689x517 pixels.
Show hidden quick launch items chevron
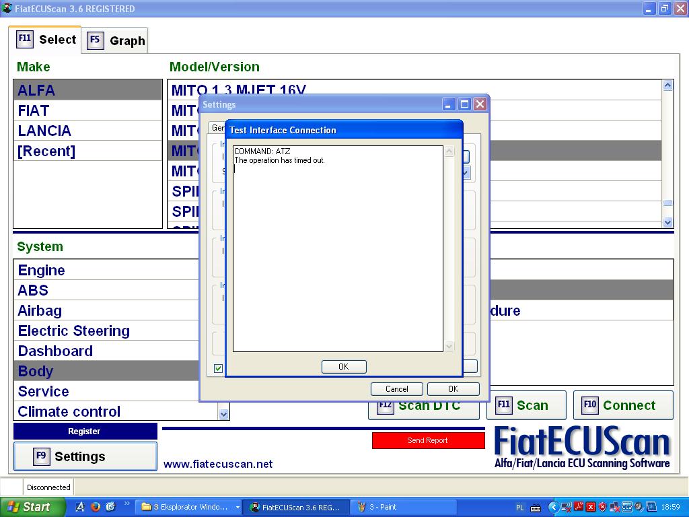point(127,504)
